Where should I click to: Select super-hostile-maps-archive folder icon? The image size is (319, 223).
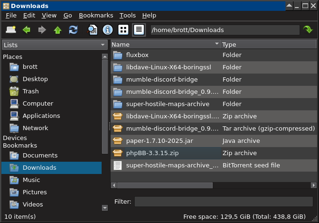(118, 104)
